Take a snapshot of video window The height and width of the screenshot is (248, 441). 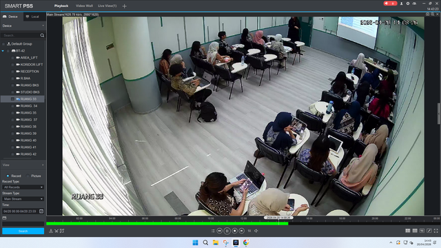click(x=427, y=14)
